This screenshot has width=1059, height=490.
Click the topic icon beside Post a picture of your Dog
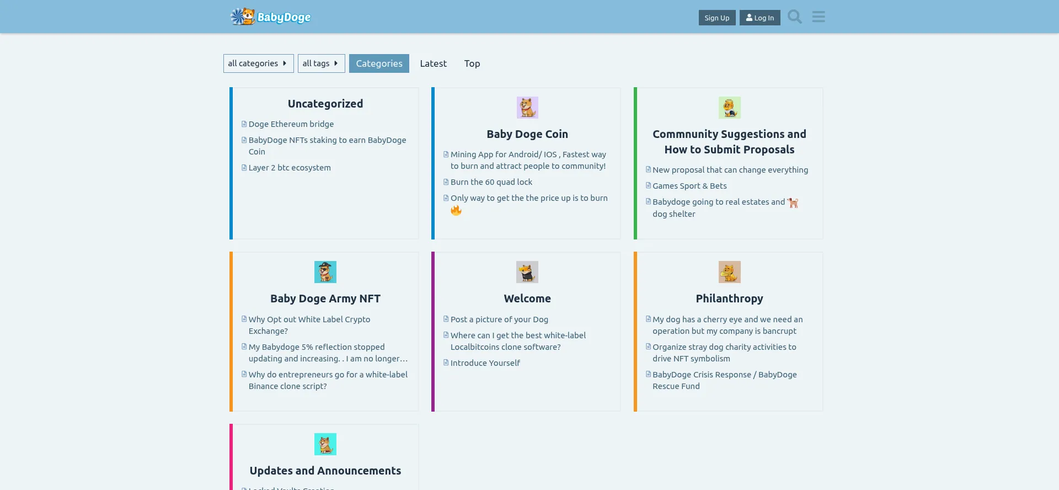point(446,319)
